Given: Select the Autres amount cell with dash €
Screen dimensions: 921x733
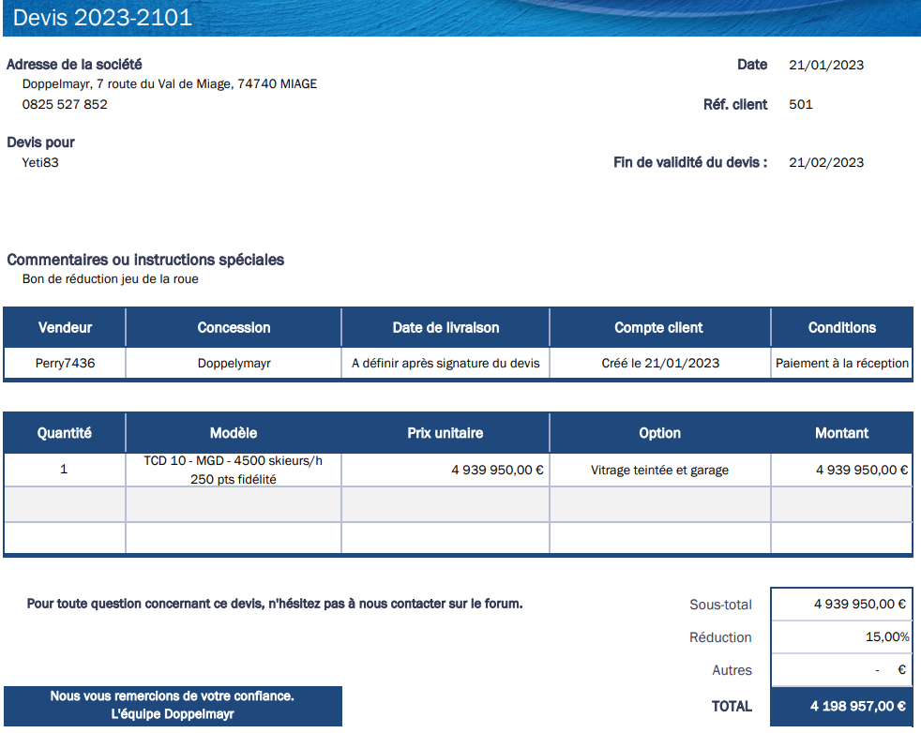Looking at the screenshot, I should pyautogui.click(x=841, y=669).
